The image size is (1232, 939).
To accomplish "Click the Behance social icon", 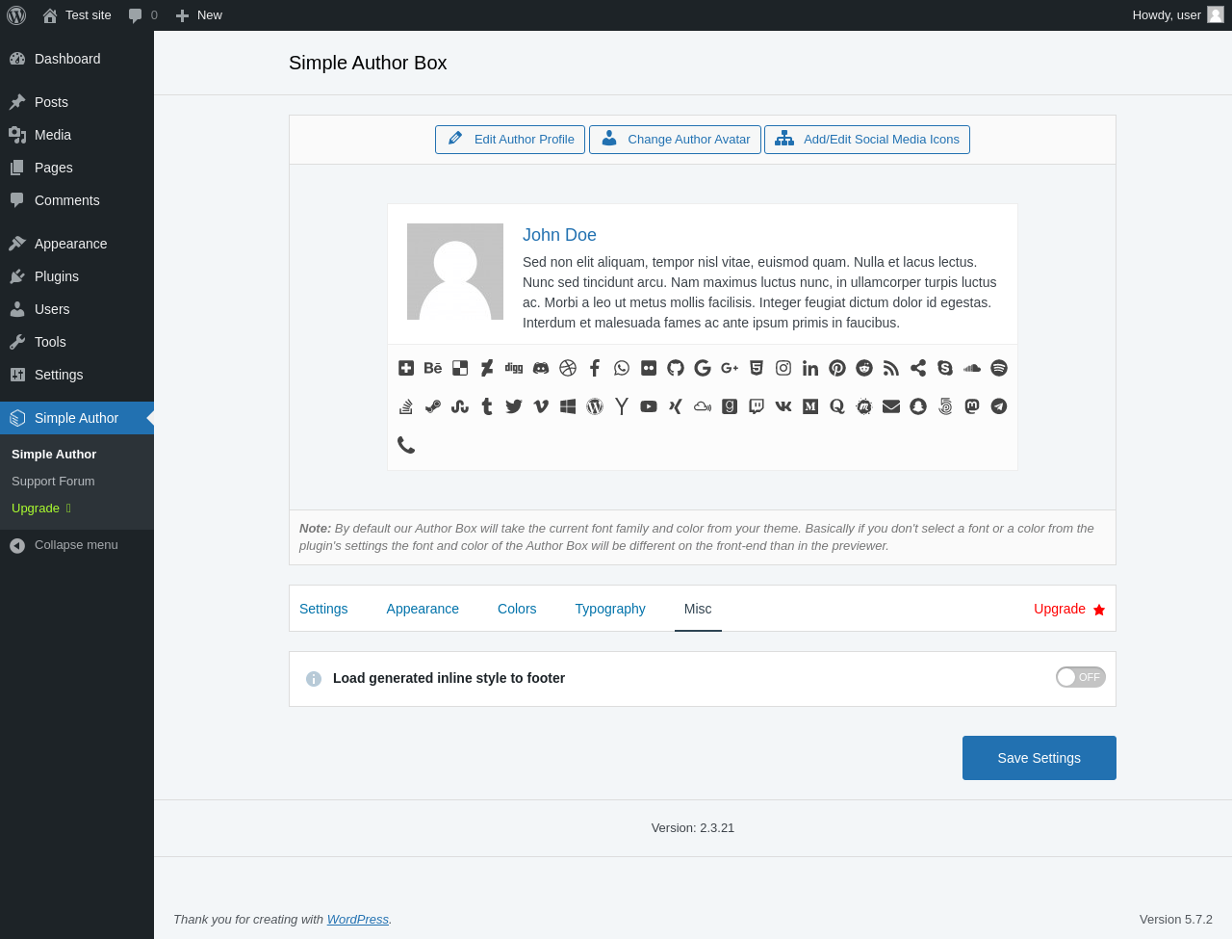I will (x=433, y=368).
